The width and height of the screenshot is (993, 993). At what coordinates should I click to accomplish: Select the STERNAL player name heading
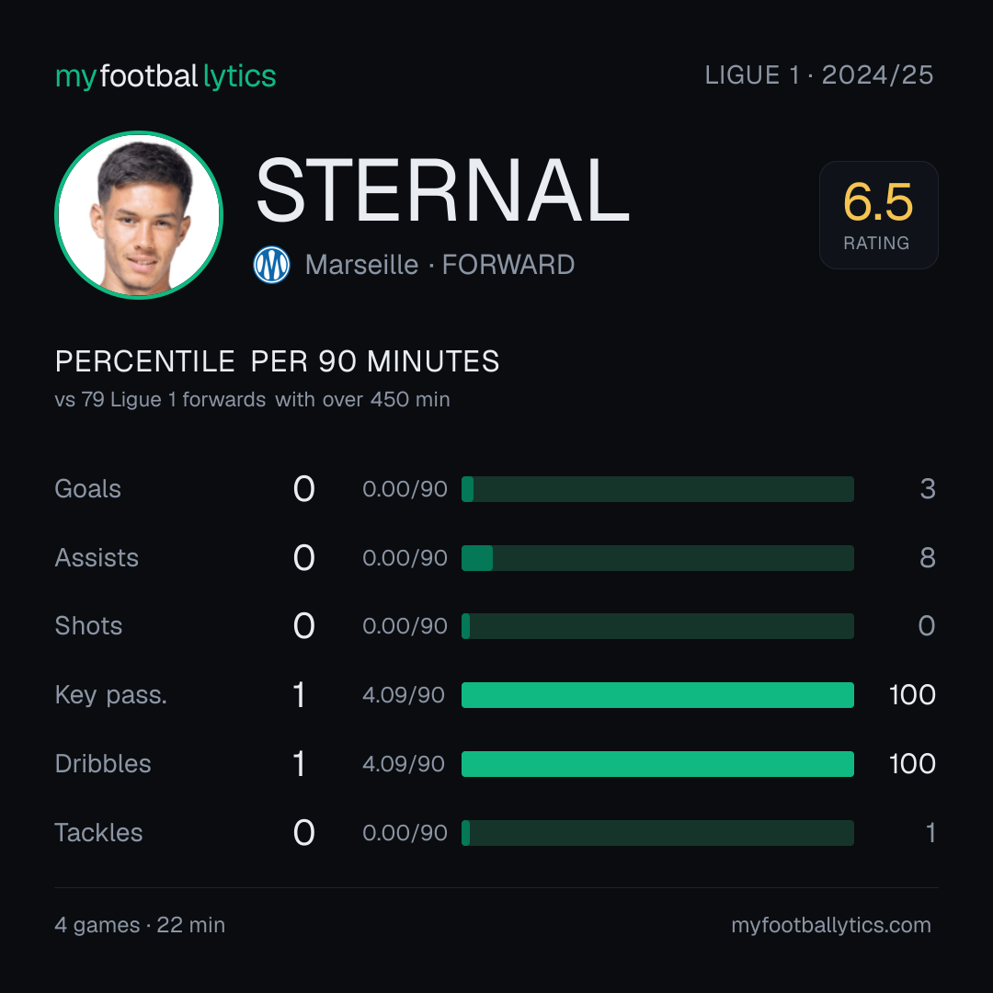442,190
